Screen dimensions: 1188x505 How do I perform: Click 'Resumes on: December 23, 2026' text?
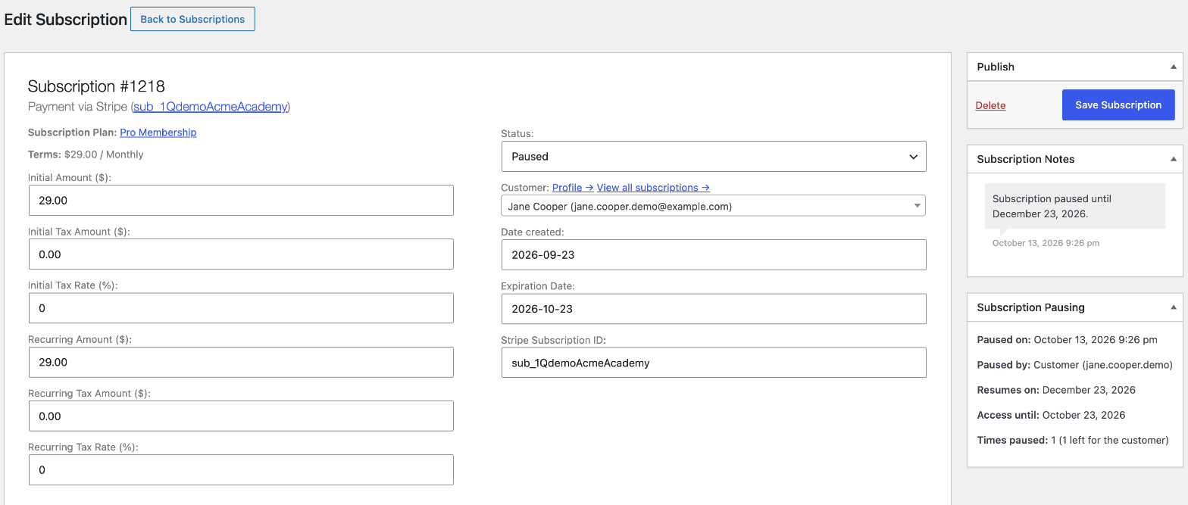[1056, 390]
